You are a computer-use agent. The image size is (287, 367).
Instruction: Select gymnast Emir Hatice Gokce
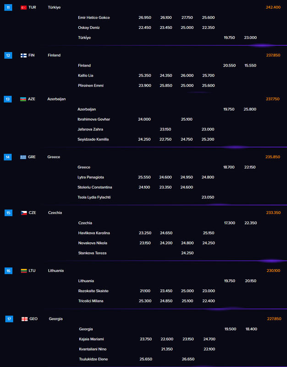tap(94, 17)
